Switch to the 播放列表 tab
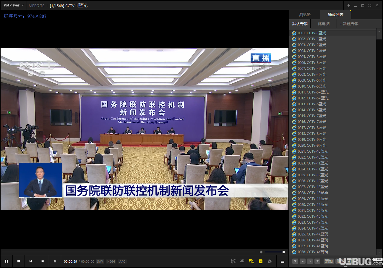The width and height of the screenshot is (383, 268). 336,14
